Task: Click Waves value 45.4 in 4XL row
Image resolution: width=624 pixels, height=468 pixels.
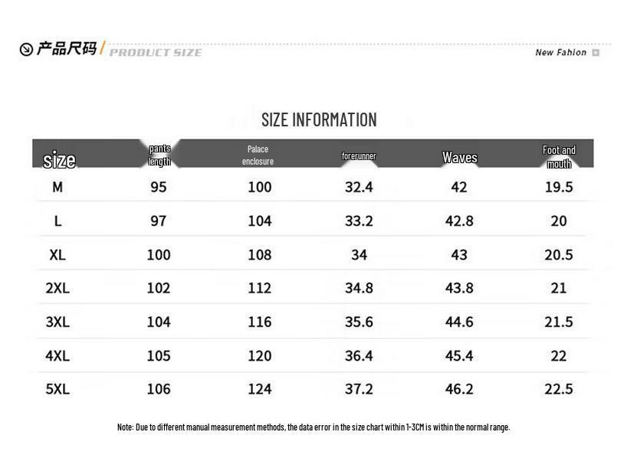Action: click(x=459, y=355)
